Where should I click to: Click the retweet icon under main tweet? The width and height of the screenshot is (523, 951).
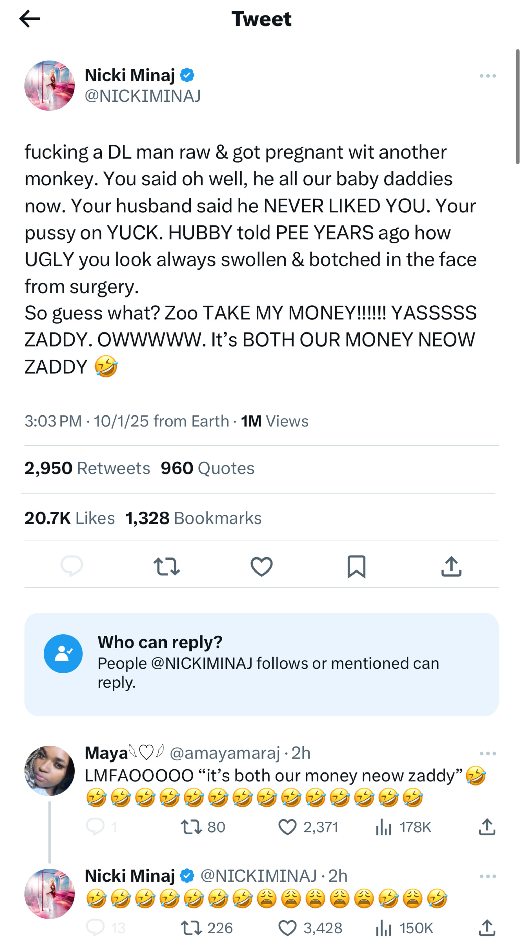(167, 567)
